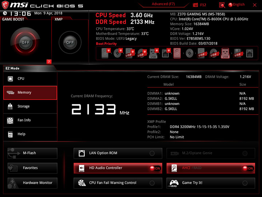The image size is (262, 197).
Task: Select the USB floppy boot device icon
Action: click(238, 53)
